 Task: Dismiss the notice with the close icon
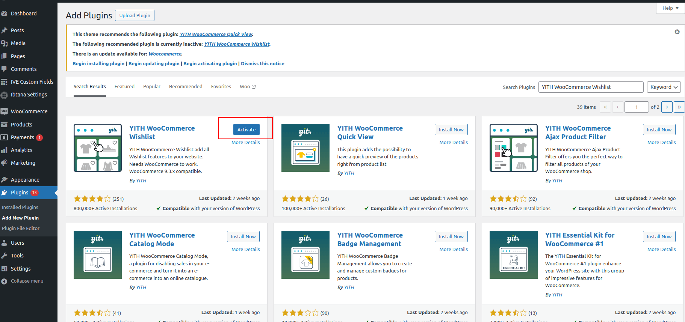click(677, 32)
